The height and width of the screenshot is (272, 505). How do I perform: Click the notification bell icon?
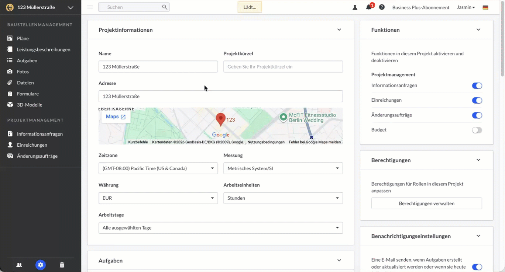[368, 7]
